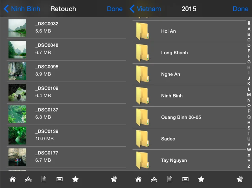Tap the home icon in left pane toolbar
The width and height of the screenshot is (252, 188).
tap(13, 179)
